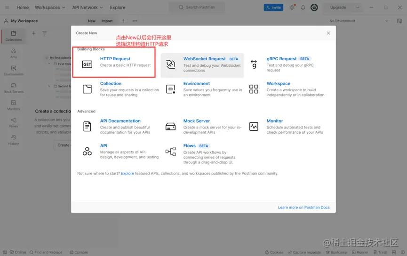Open Flows in the sidebar
The image size is (407, 256).
tap(14, 122)
